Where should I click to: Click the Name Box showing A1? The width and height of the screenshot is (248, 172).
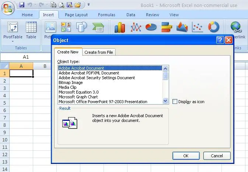pos(26,57)
